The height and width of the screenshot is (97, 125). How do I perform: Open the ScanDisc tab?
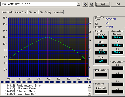tap(58, 12)
